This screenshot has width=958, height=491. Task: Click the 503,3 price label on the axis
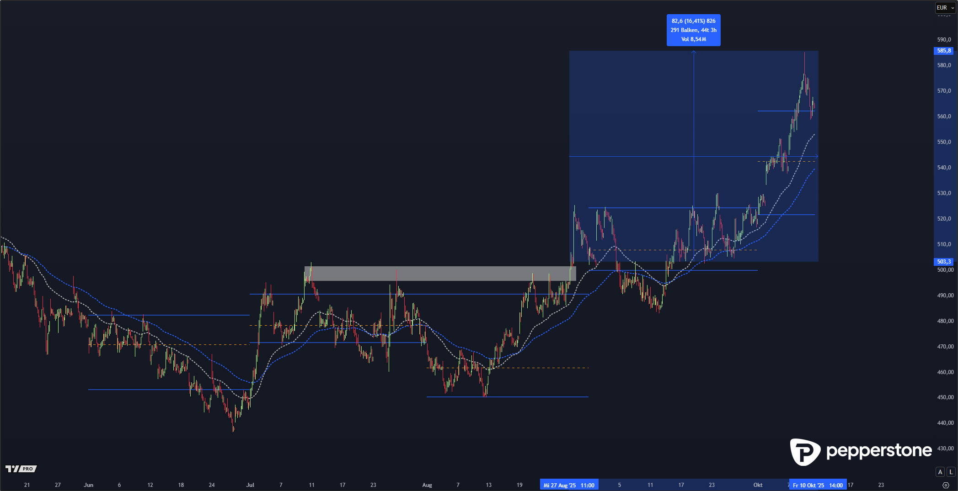[943, 262]
